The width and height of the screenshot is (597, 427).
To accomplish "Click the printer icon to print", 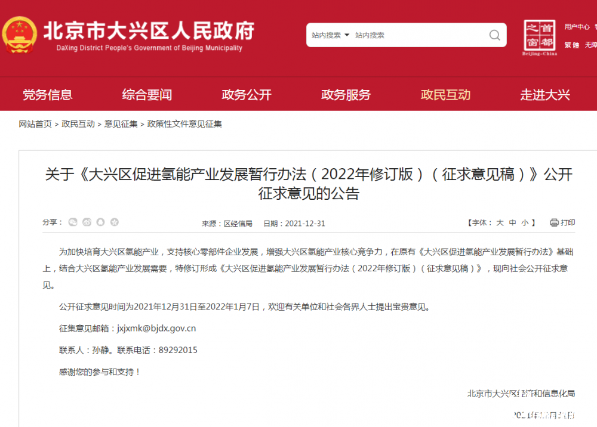I will click(554, 222).
